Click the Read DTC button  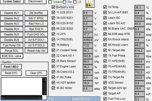point(11,73)
